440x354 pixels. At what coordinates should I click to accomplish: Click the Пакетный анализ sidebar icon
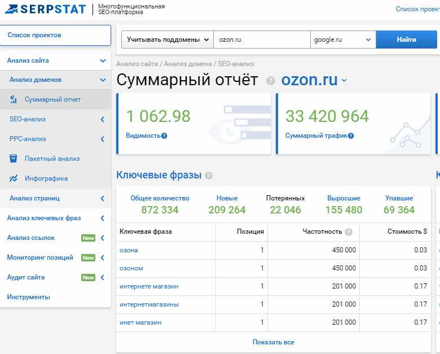click(13, 159)
